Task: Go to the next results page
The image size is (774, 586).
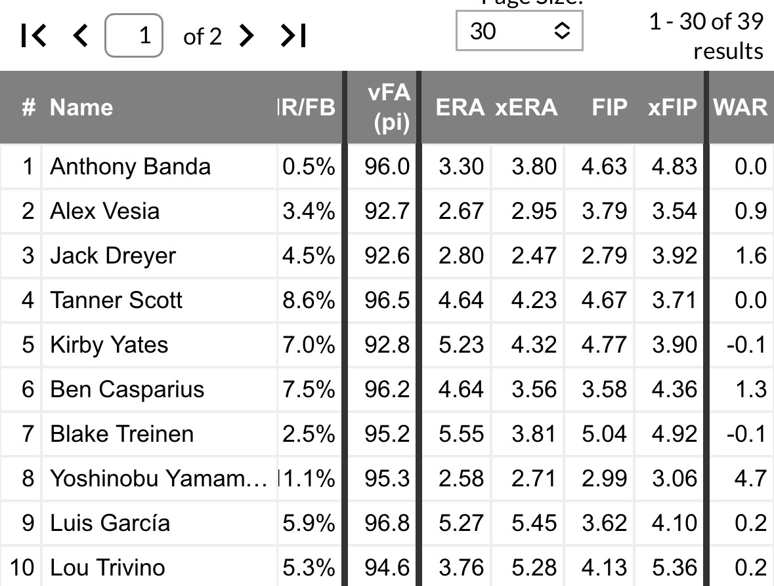Action: click(246, 36)
